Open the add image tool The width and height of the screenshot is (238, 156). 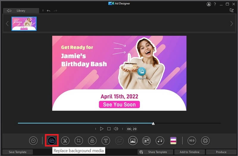coord(133,140)
